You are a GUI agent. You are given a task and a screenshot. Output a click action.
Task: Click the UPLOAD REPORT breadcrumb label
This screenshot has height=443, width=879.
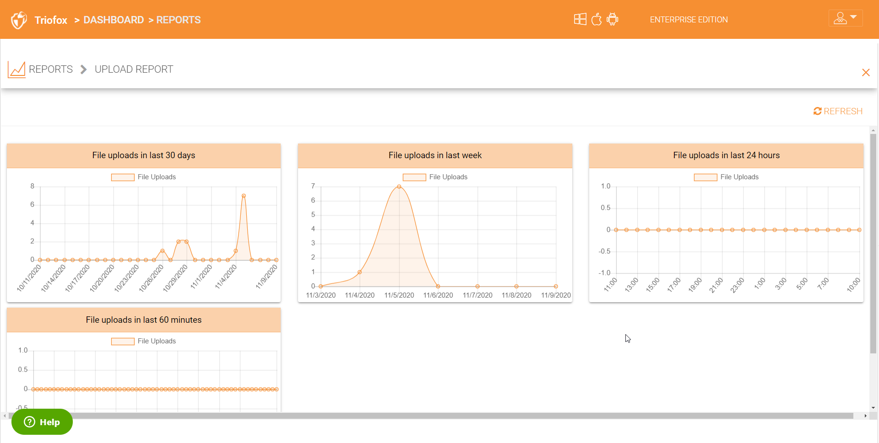(x=134, y=69)
